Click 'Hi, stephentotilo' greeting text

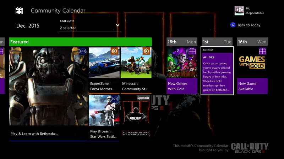click(x=255, y=11)
